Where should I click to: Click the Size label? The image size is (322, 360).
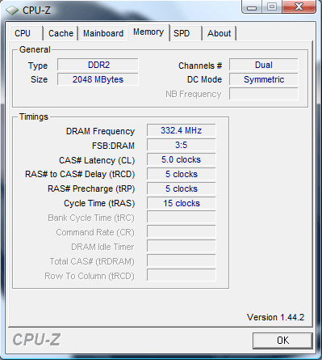[x=39, y=79]
